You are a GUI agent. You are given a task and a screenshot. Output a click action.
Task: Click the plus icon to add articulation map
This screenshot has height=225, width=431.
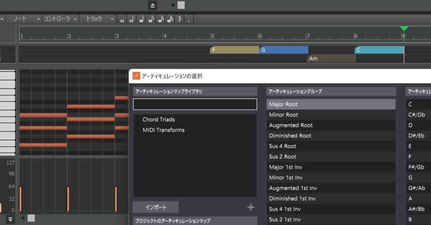point(251,207)
